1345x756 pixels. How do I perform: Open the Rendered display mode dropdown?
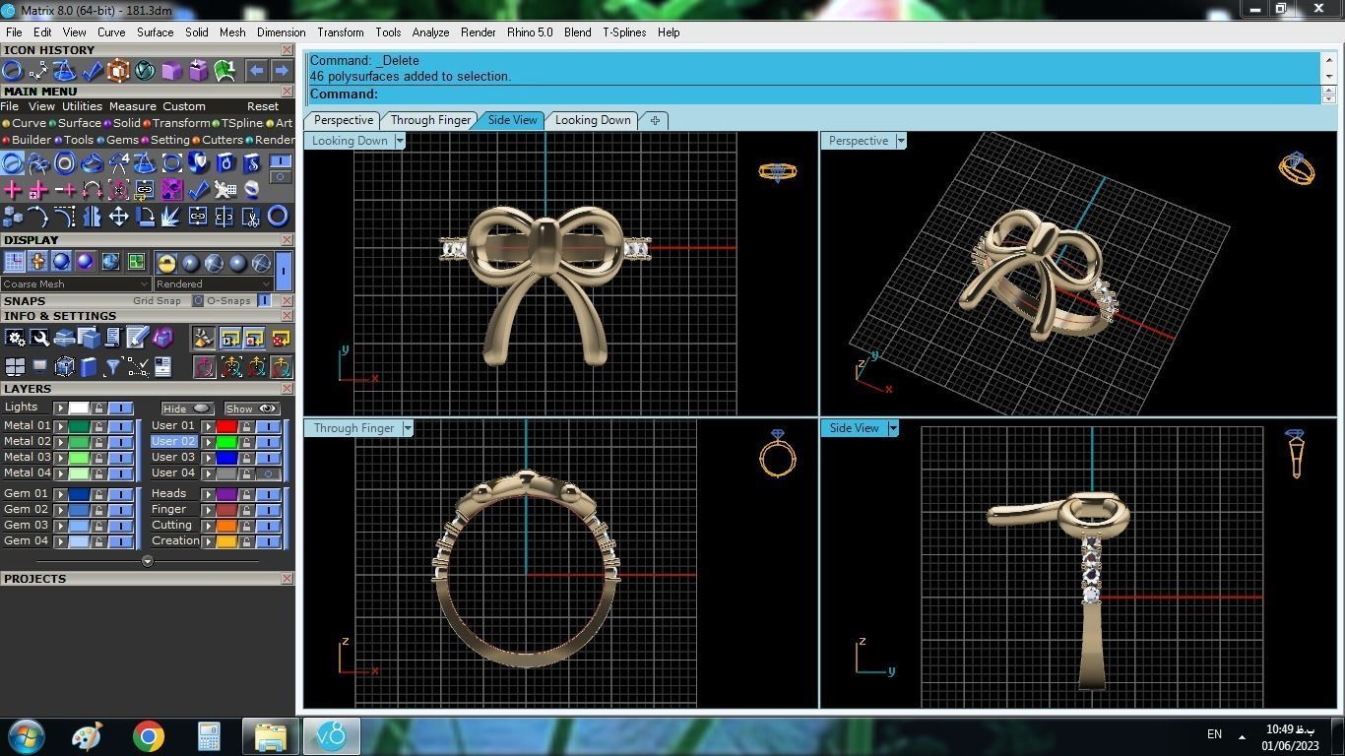[213, 283]
